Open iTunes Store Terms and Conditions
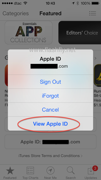101x180 pixels. pyautogui.click(x=50, y=156)
